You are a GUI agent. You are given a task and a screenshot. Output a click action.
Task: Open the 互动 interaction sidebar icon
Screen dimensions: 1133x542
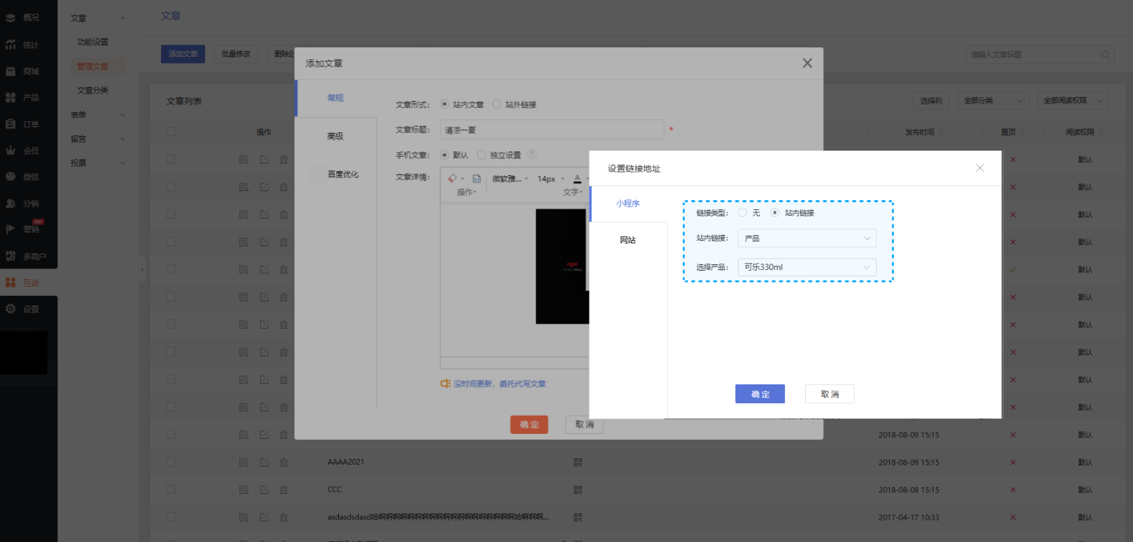[x=10, y=283]
